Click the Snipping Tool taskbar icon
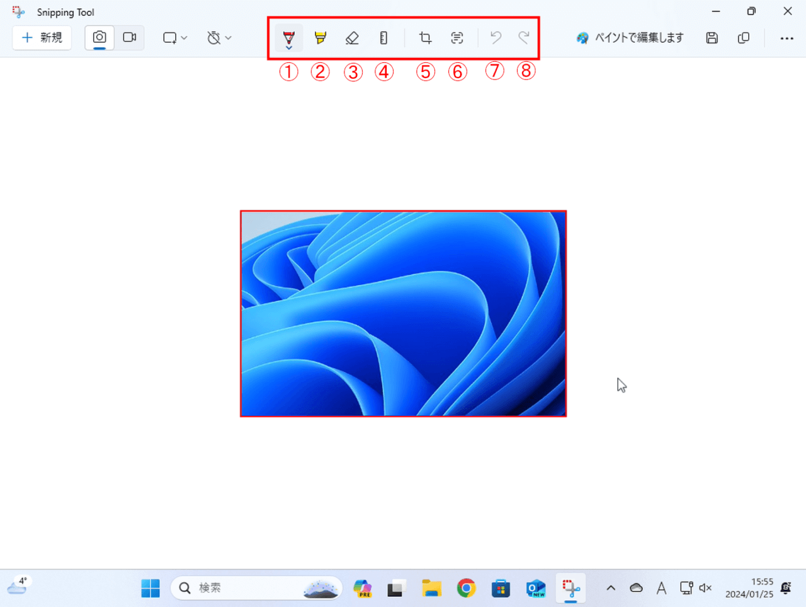The width and height of the screenshot is (806, 607). tap(571, 588)
